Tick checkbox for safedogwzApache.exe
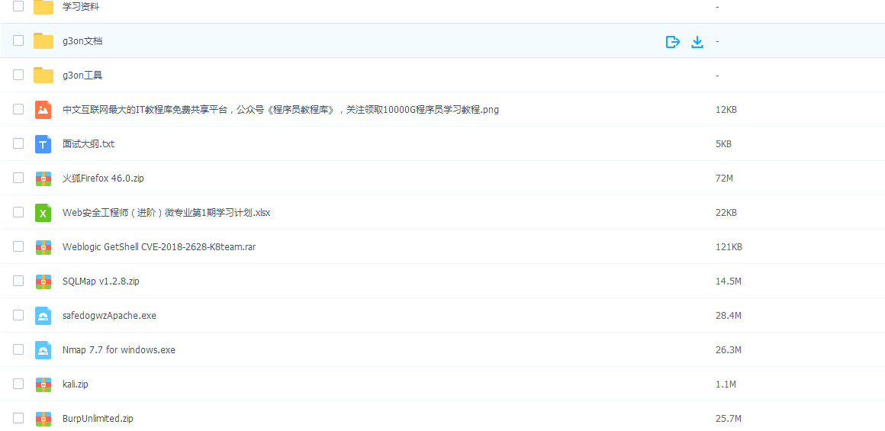The height and width of the screenshot is (431, 885). coord(18,316)
